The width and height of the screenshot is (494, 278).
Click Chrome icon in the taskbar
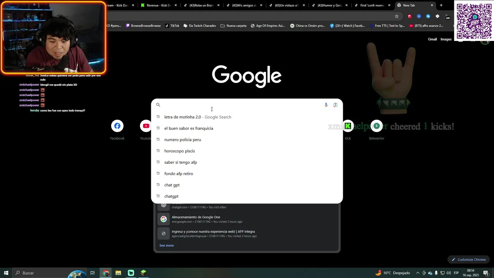coord(106,273)
